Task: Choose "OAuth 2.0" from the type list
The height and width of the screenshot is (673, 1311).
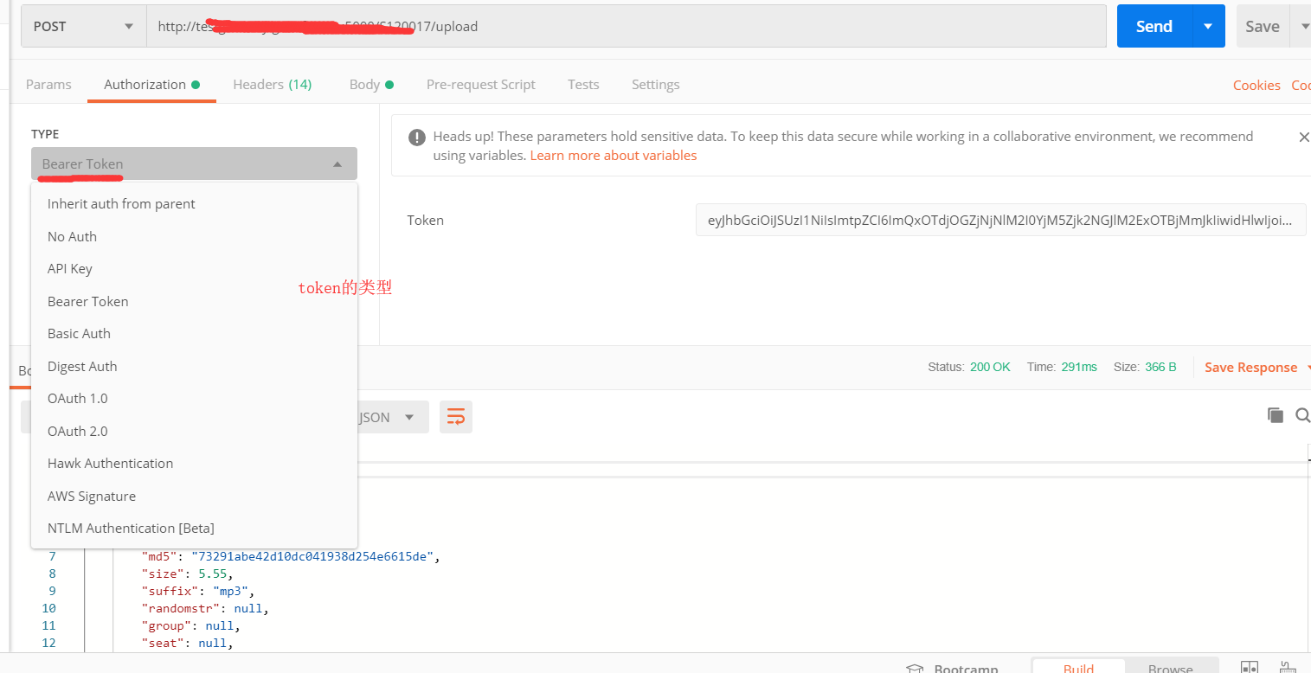Action: [77, 430]
